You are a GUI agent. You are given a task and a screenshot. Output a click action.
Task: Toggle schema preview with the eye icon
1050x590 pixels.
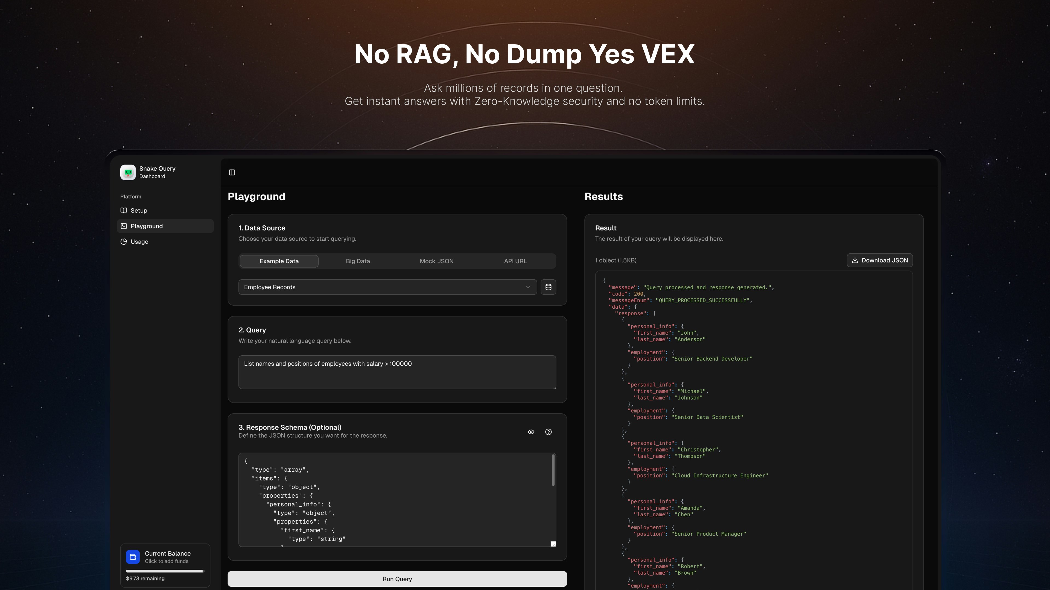[531, 432]
